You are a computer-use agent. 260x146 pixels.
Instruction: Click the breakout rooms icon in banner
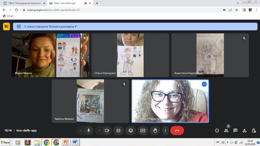[19, 26]
